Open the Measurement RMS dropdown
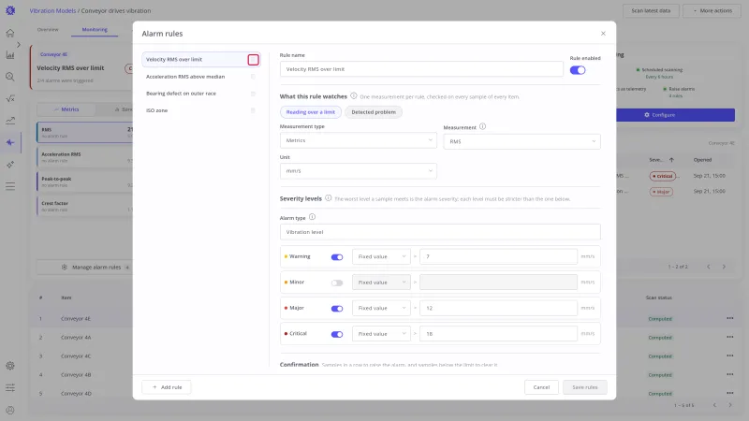The width and height of the screenshot is (749, 421). click(521, 141)
